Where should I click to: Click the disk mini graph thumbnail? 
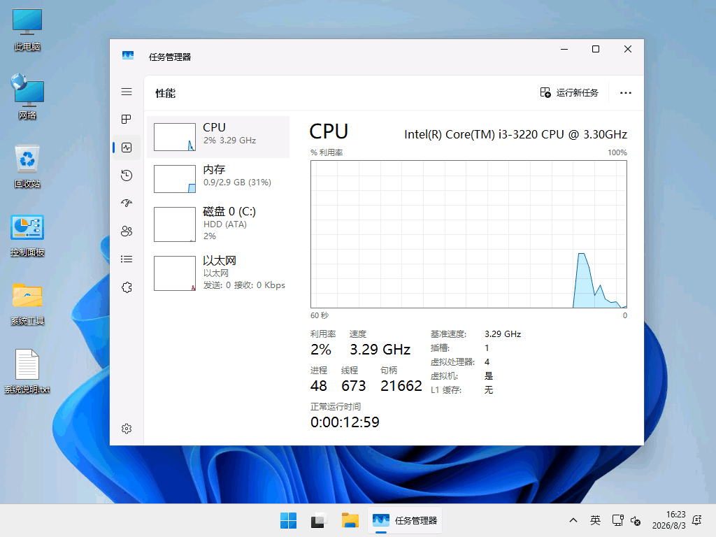click(x=175, y=224)
